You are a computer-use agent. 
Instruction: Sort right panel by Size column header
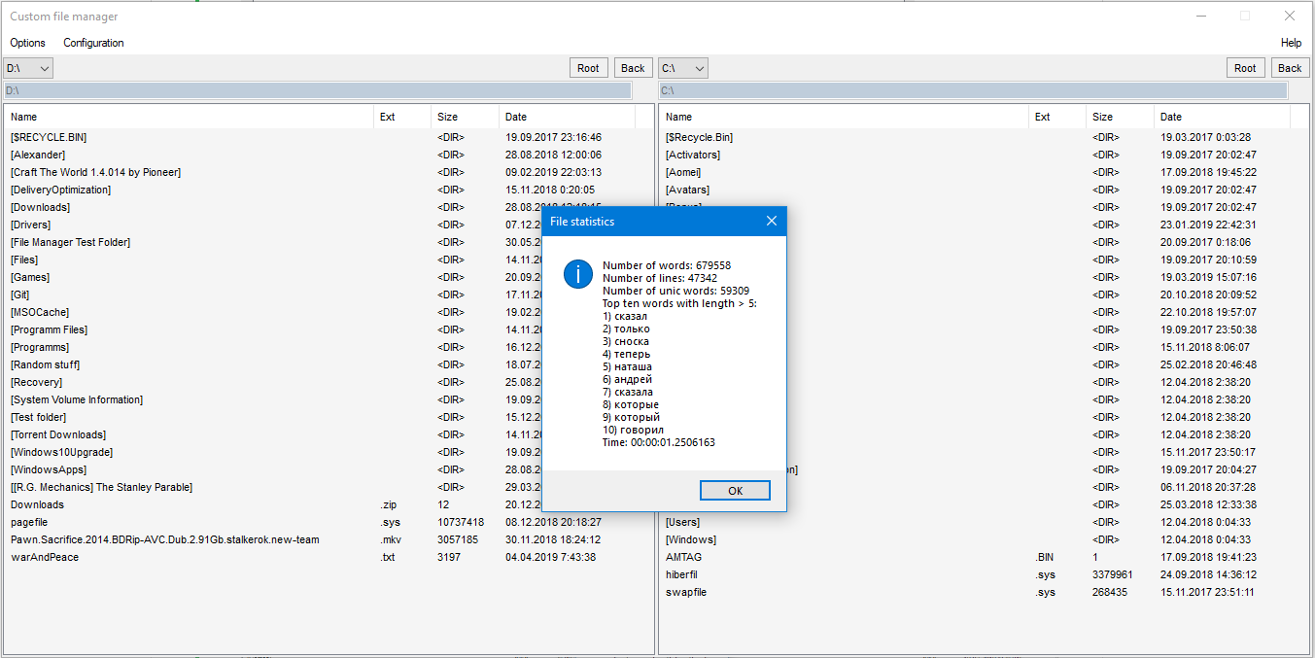coord(1121,117)
